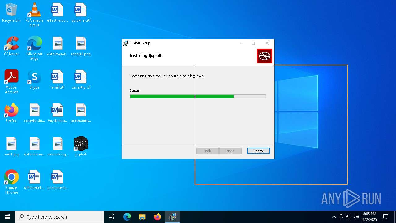
Task: Open the notification center
Action: coord(386,217)
